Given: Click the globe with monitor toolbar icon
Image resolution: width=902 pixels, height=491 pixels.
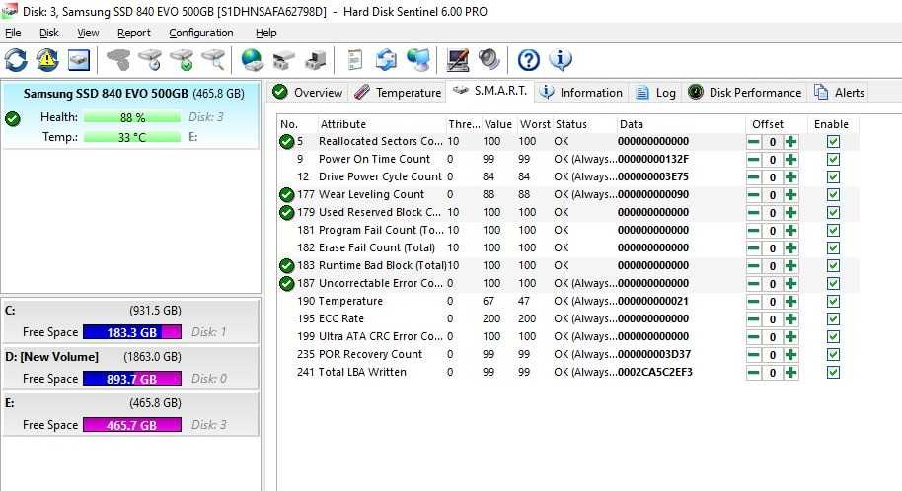Looking at the screenshot, I should 418,60.
